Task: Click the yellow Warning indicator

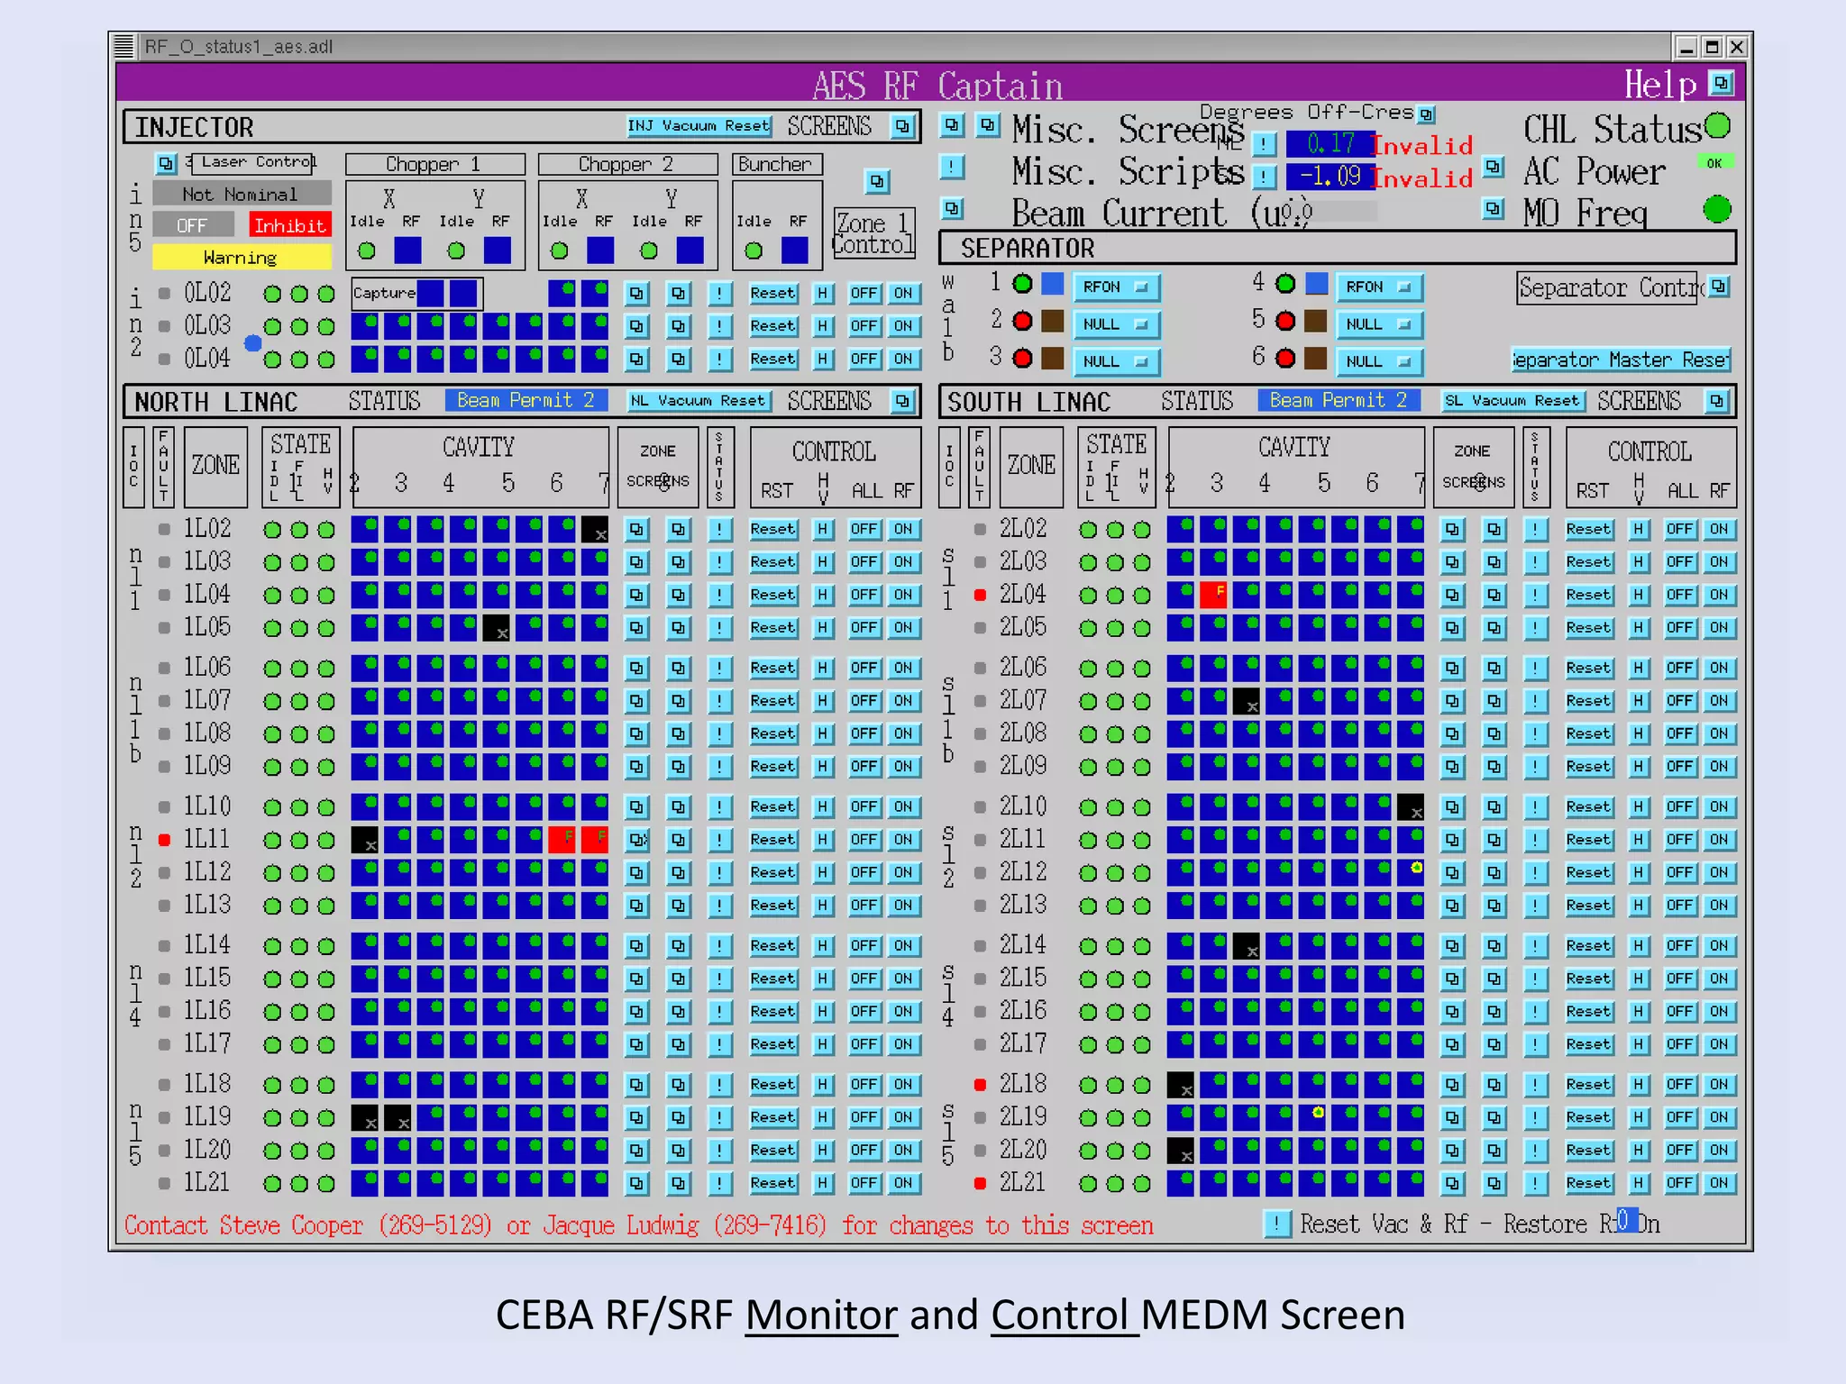Action: [x=242, y=257]
